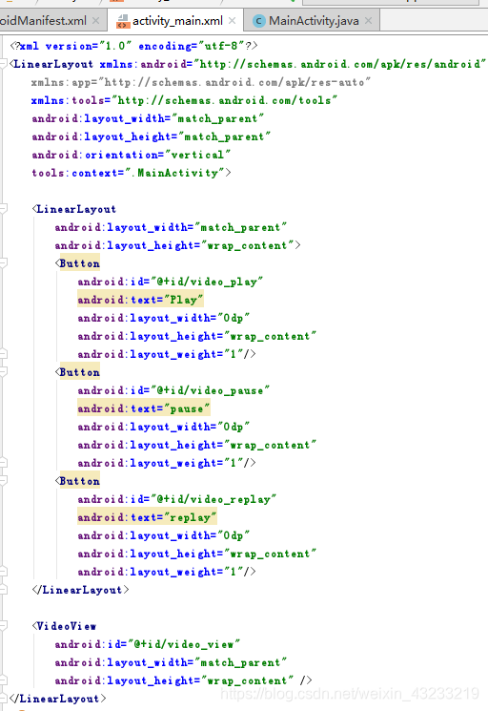Collapse the root LinearLayout opening tag fold
This screenshot has width=488, height=711.
[4, 63]
